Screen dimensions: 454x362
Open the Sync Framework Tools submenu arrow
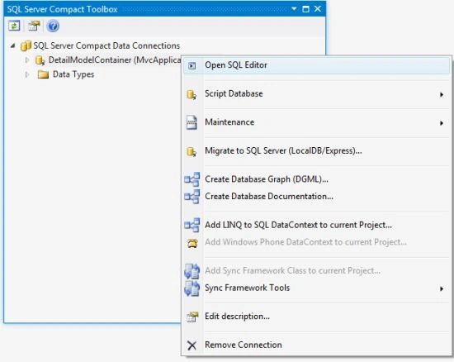442,288
